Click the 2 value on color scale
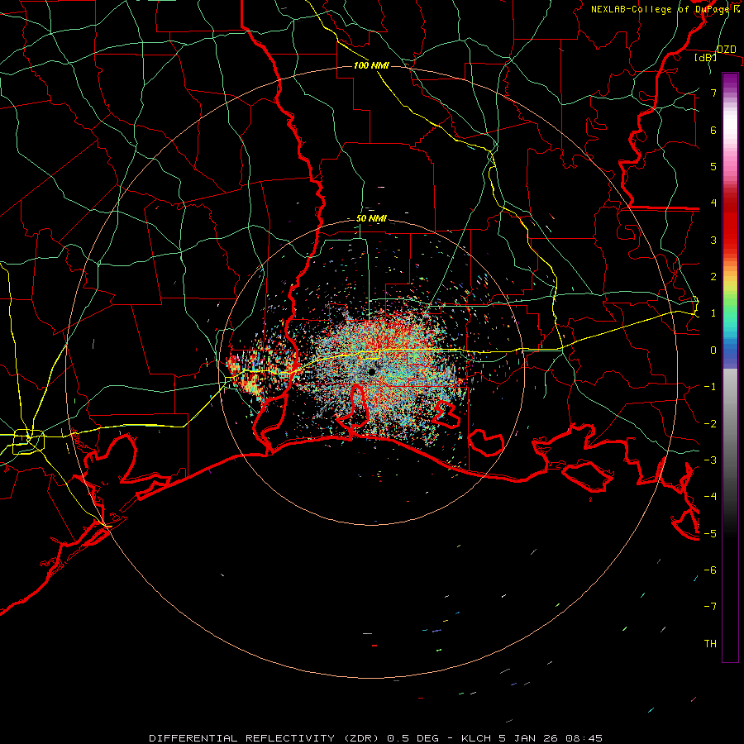Image resolution: width=744 pixels, height=744 pixels. pyautogui.click(x=713, y=277)
